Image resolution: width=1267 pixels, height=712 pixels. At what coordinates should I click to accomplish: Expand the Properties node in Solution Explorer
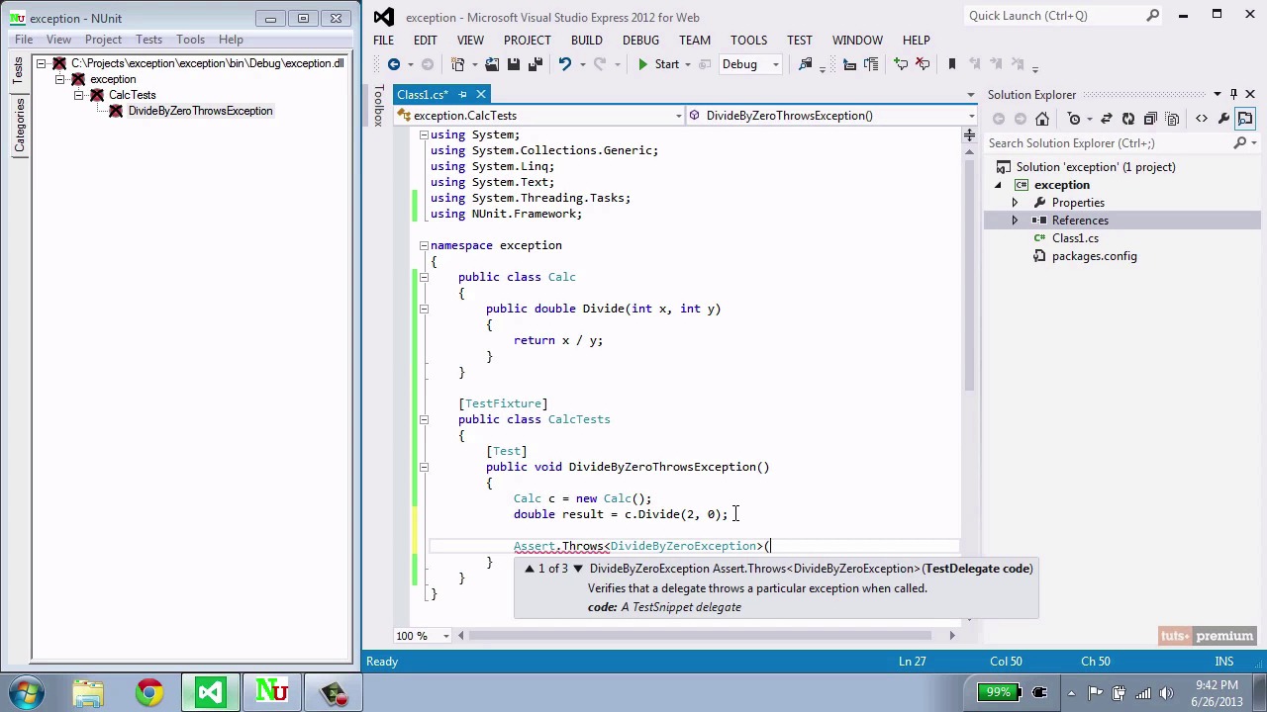[x=1015, y=203]
